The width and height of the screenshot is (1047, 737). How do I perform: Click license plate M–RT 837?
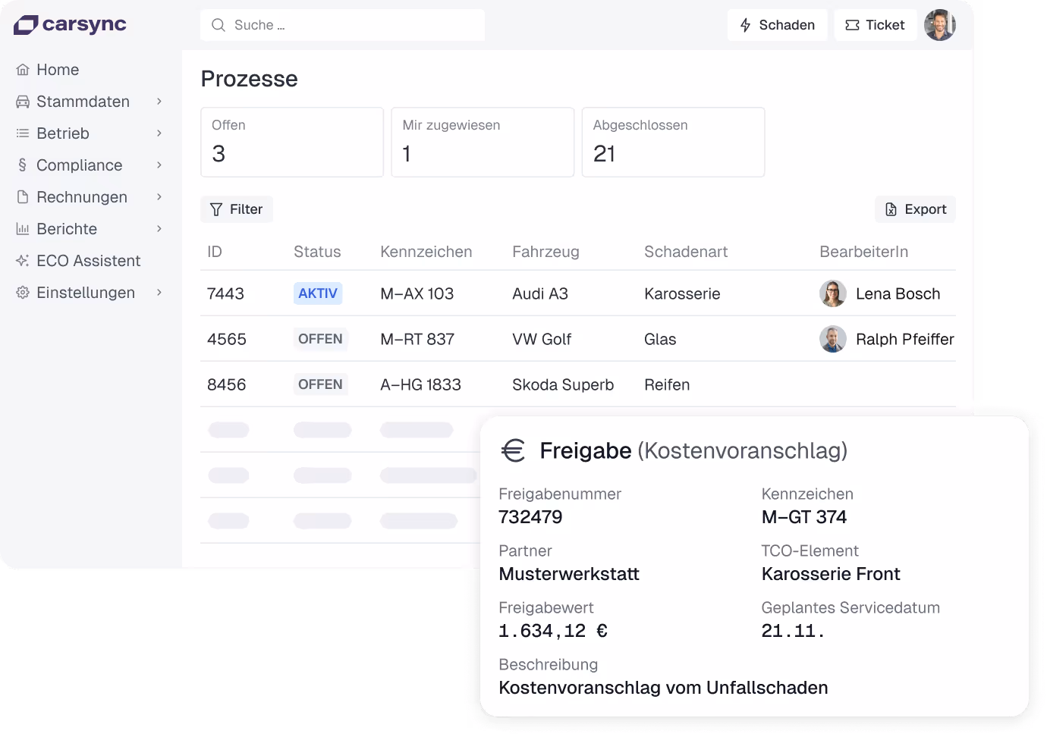click(417, 339)
